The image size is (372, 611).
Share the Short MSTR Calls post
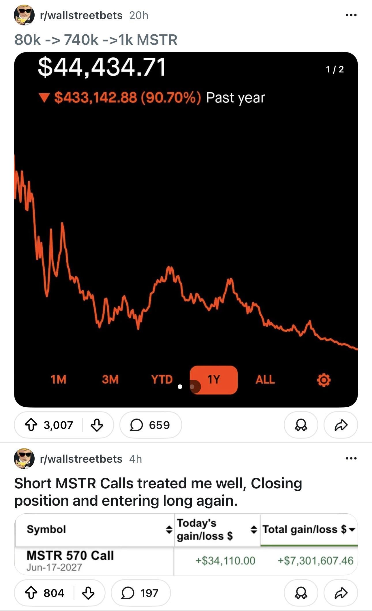click(x=341, y=593)
